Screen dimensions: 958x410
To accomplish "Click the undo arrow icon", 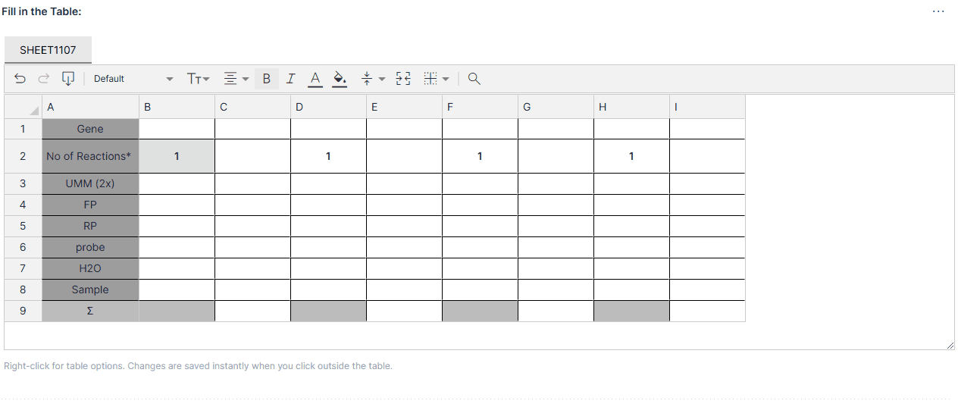I will tap(20, 79).
